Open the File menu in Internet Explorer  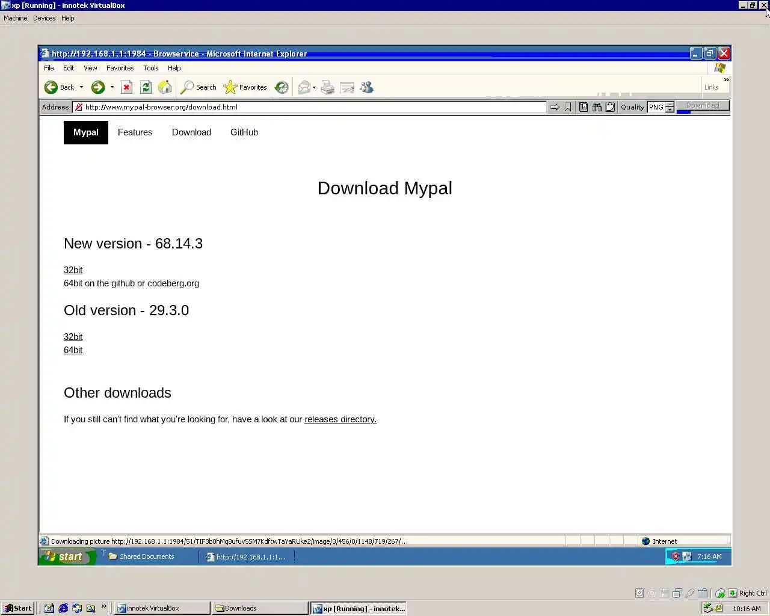click(49, 68)
